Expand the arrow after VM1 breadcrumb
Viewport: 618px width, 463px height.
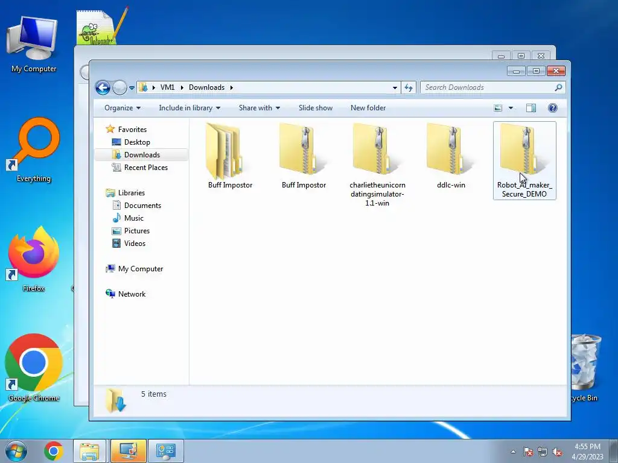[x=182, y=87]
